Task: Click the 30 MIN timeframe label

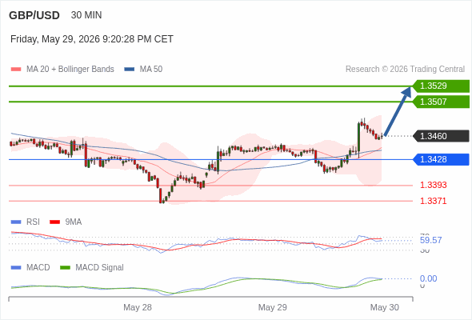Action: tap(86, 15)
